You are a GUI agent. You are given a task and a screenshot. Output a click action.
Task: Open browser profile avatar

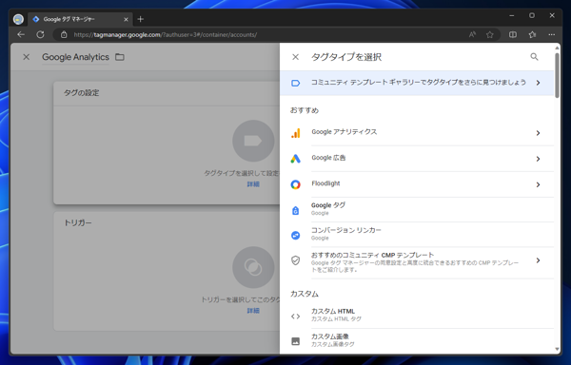pyautogui.click(x=18, y=19)
